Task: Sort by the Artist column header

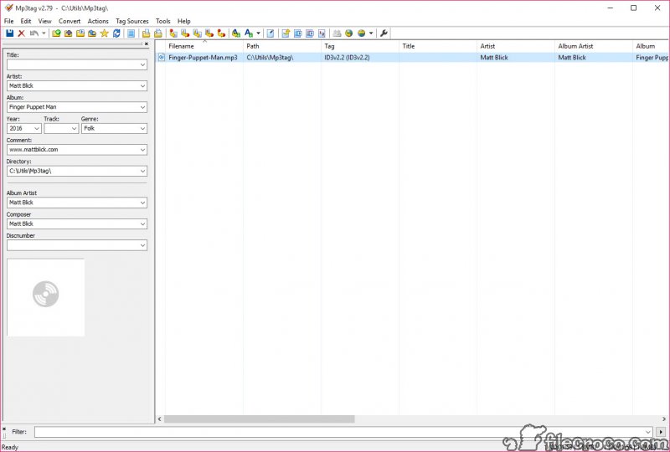Action: [516, 46]
